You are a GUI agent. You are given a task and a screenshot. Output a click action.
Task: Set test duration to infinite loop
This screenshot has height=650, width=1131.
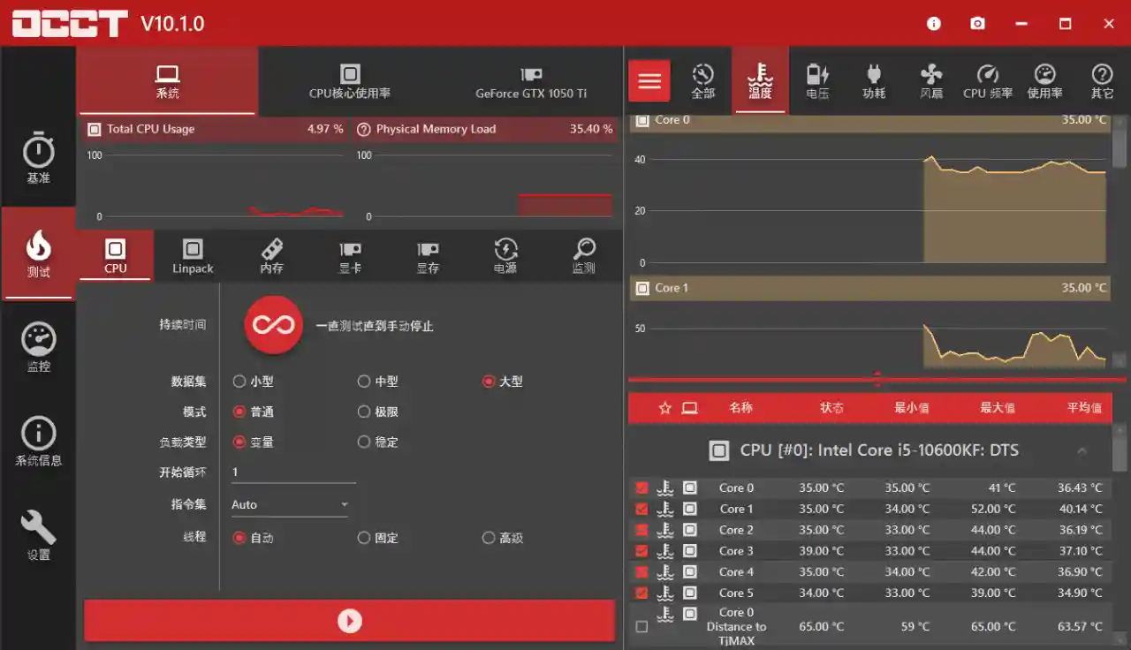pos(272,326)
